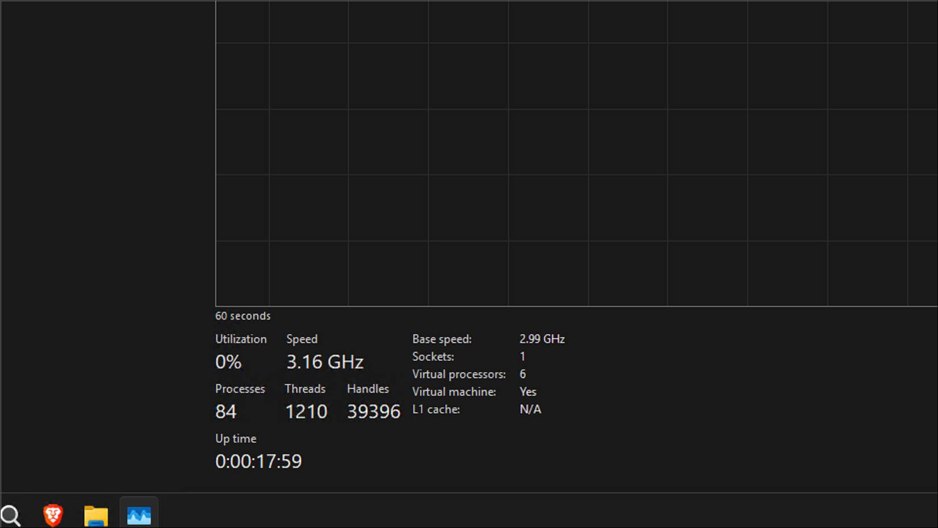This screenshot has height=528, width=938.
Task: Click the 60 seconds graph label
Action: click(x=243, y=315)
